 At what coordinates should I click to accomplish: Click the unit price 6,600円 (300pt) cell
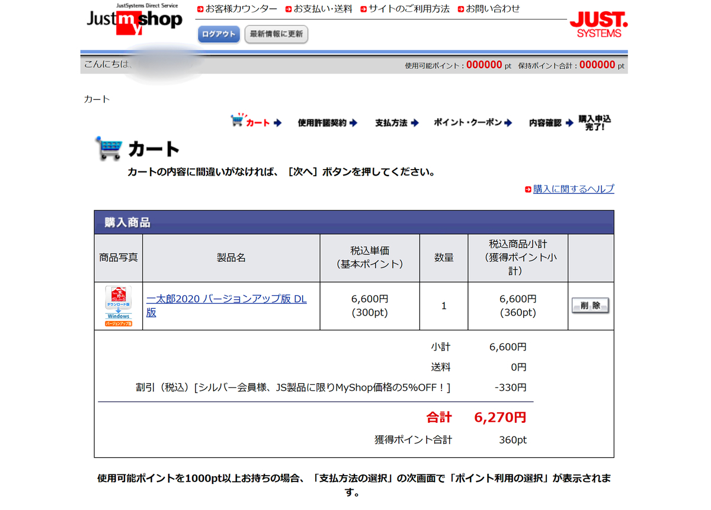(x=370, y=306)
